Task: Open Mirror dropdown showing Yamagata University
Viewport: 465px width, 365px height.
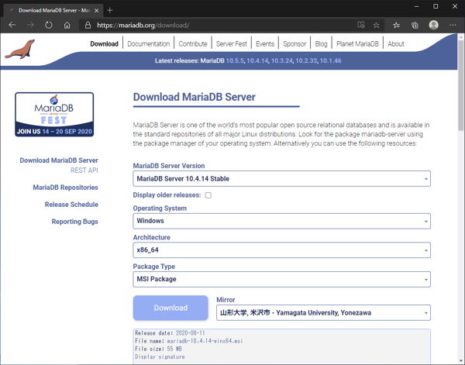Action: click(x=323, y=312)
